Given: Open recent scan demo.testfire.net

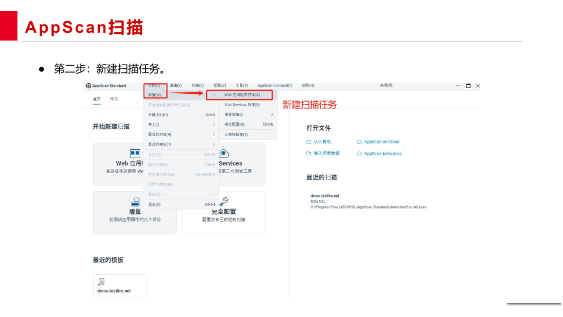Looking at the screenshot, I should tap(325, 196).
